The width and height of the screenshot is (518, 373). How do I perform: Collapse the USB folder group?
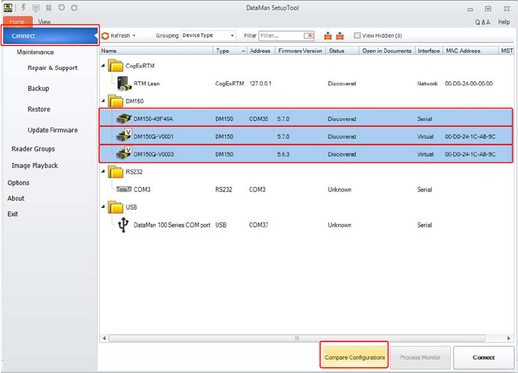tap(103, 207)
